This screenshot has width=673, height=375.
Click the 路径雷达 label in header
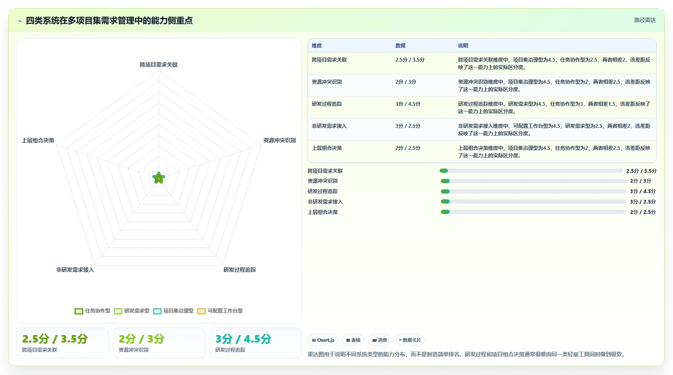click(645, 20)
